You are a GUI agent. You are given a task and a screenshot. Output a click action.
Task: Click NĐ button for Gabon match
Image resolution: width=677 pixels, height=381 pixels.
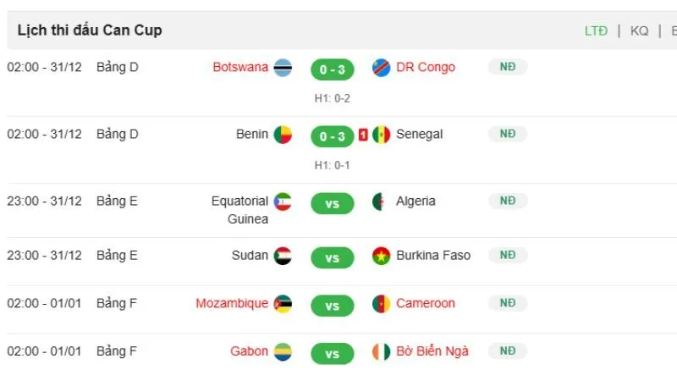click(508, 351)
